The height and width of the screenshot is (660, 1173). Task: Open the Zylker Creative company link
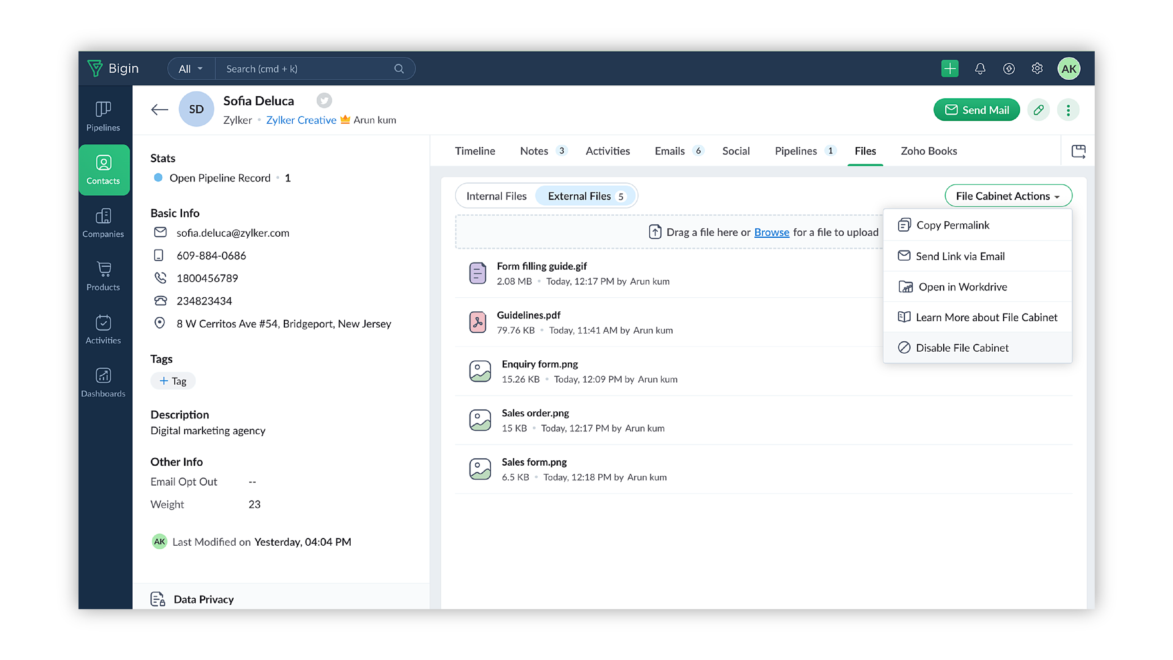pos(301,120)
